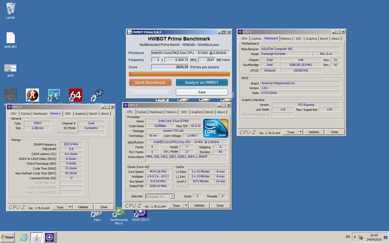The image size is (389, 243).
Task: Open SPD tab in Memory CPU-Z window
Action: point(68,114)
